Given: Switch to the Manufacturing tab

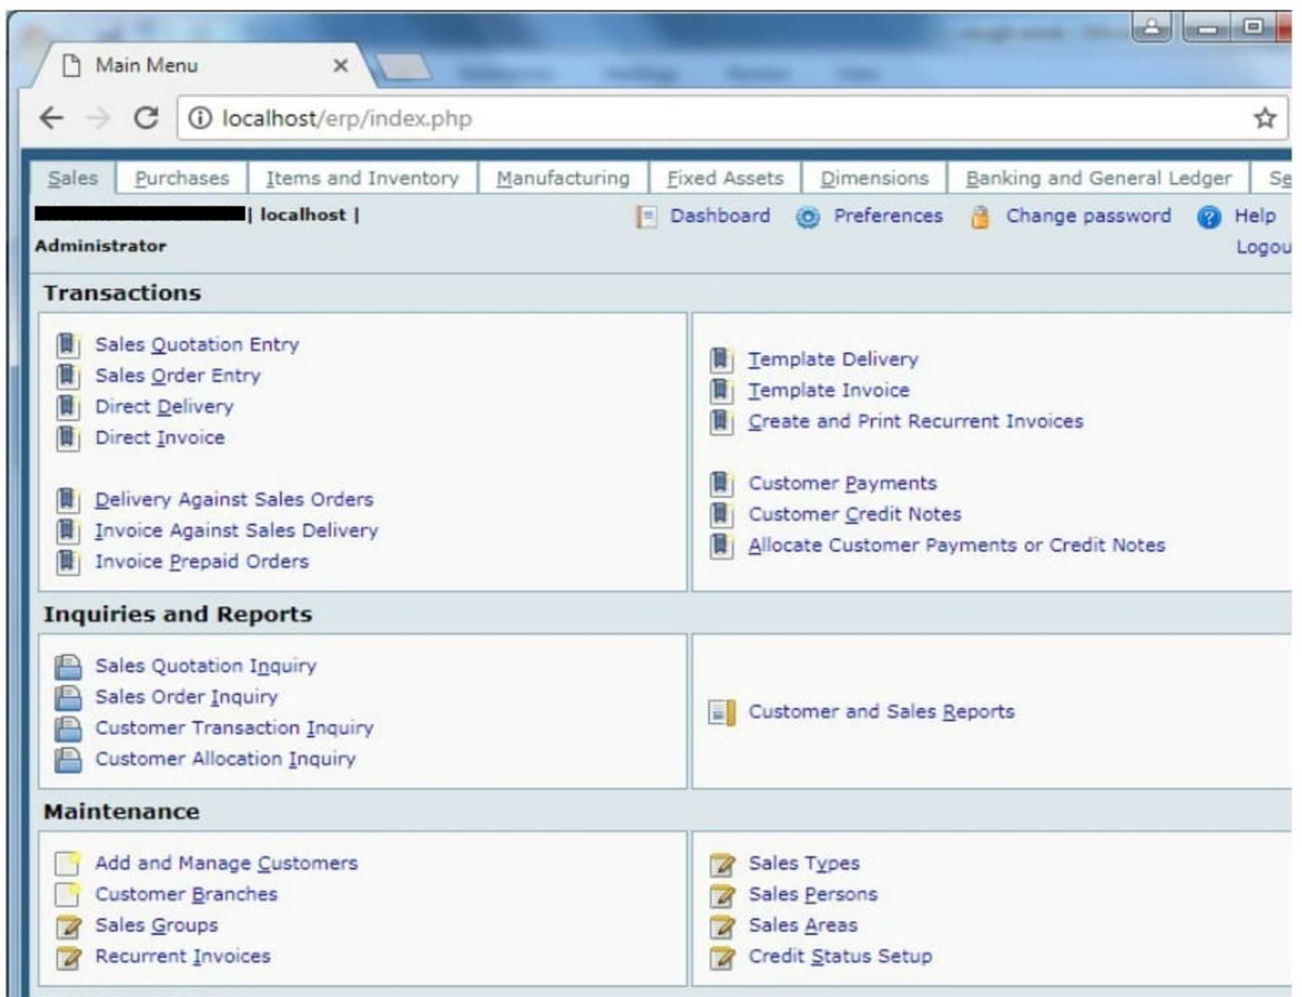Looking at the screenshot, I should 564,178.
